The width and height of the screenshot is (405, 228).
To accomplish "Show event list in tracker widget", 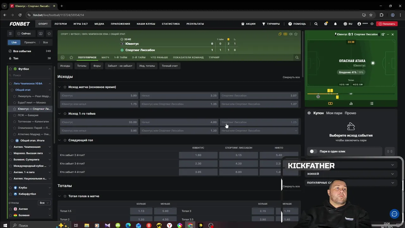I will [372, 104].
